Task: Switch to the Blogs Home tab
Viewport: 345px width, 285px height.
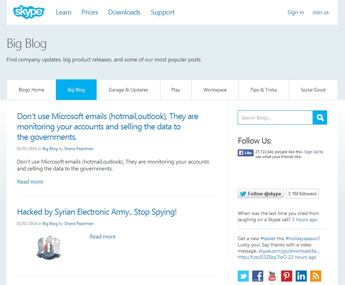Action: [31, 90]
